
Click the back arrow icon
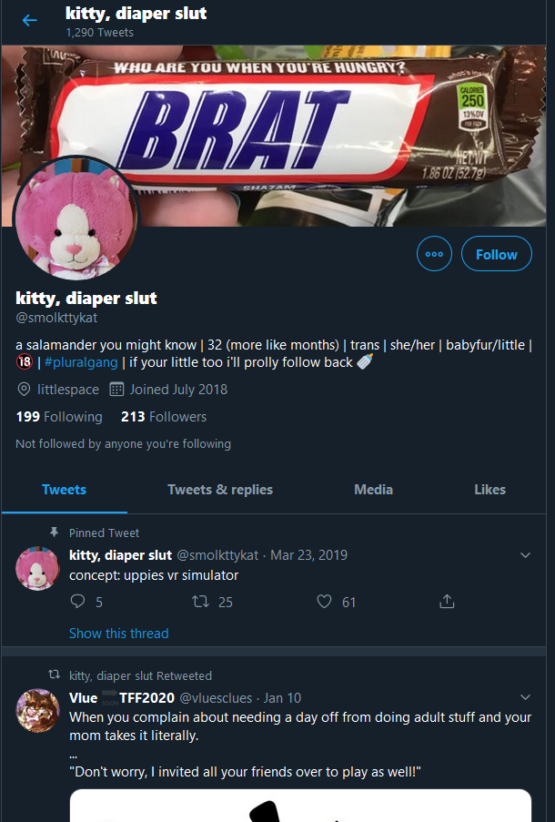coord(30,20)
